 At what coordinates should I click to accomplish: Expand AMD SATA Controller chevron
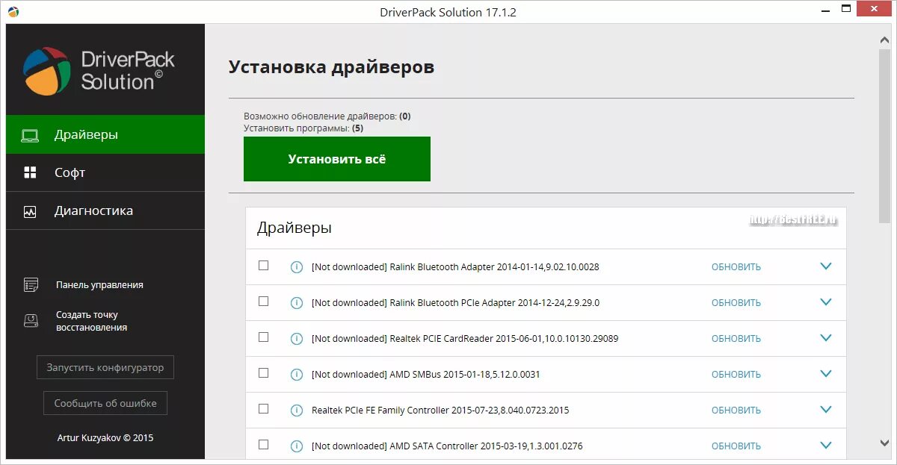(826, 446)
